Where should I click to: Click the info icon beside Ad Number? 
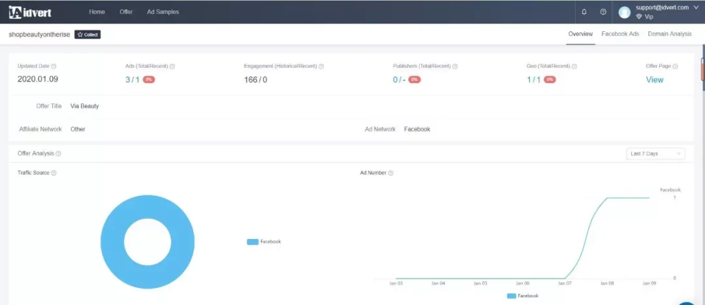pos(391,173)
